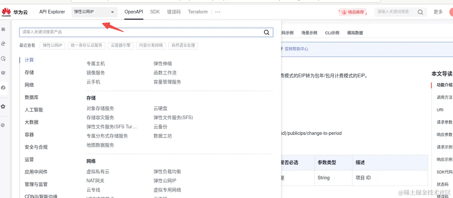The width and height of the screenshot is (453, 198).
Task: Open the 容量管理服务 product
Action: pyautogui.click(x=167, y=82)
